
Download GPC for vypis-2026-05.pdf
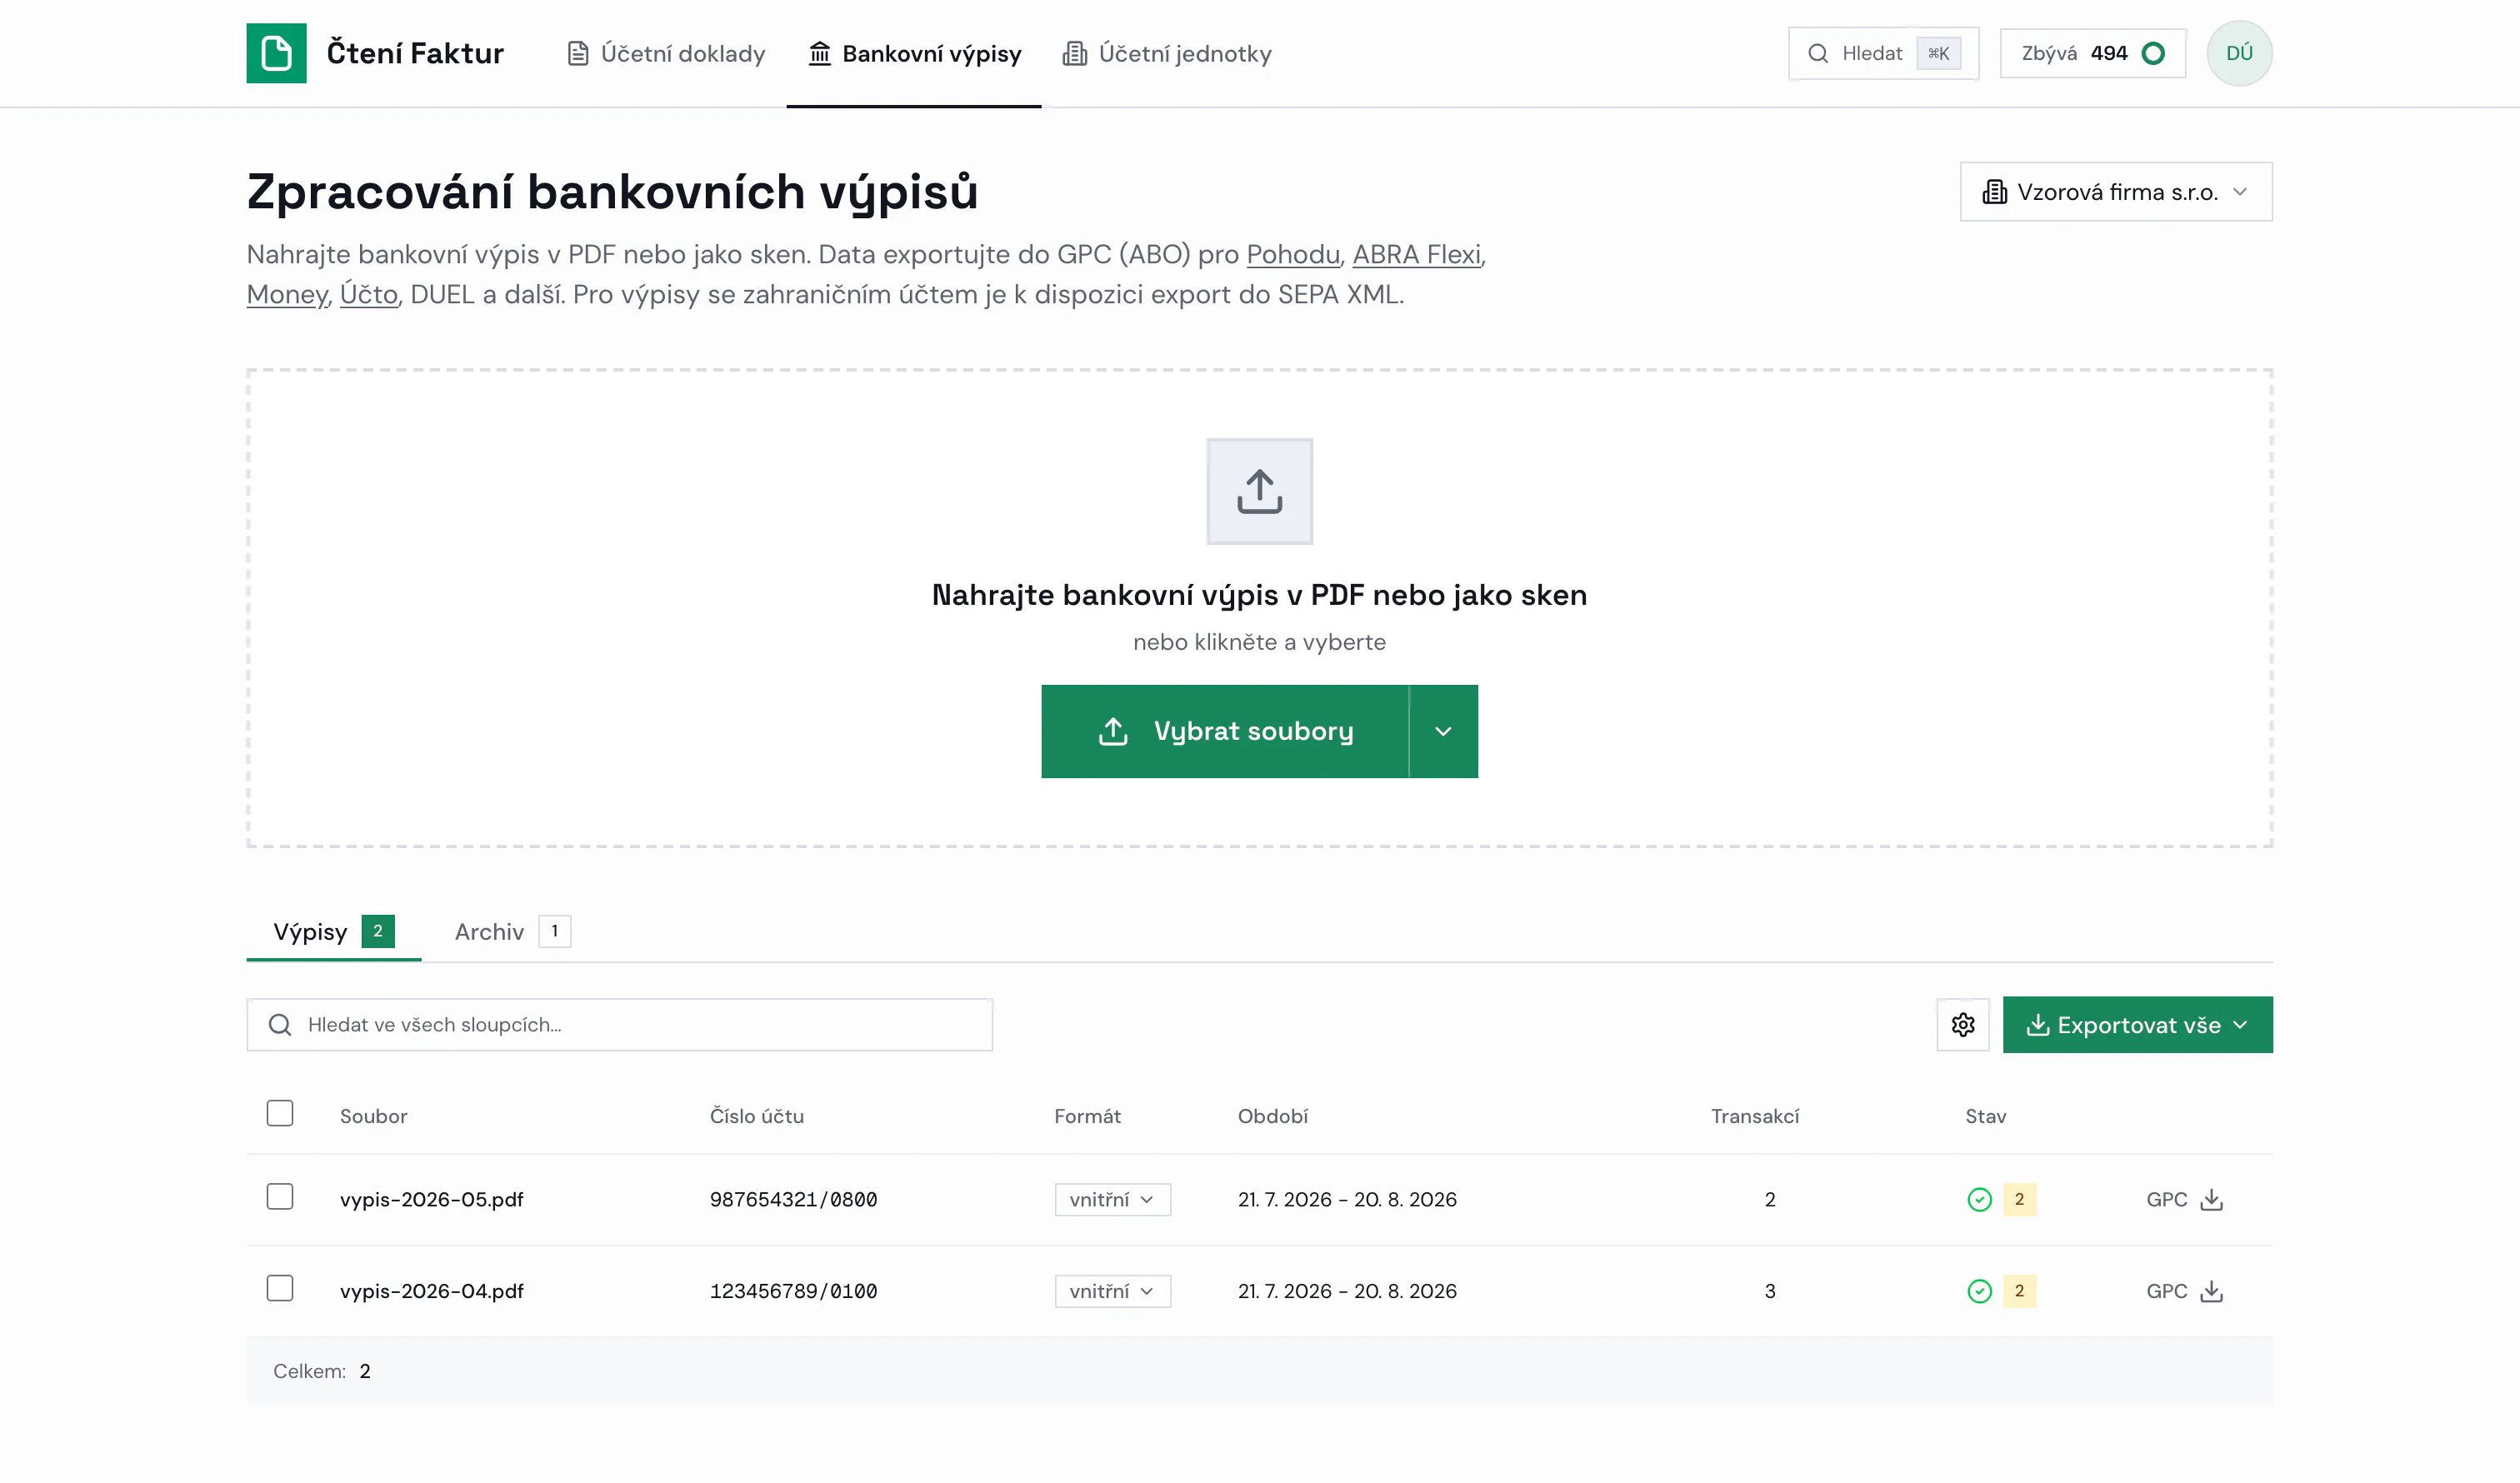tap(2184, 1199)
